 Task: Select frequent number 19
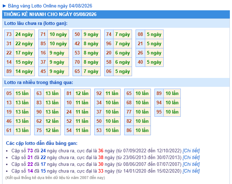[9, 112]
